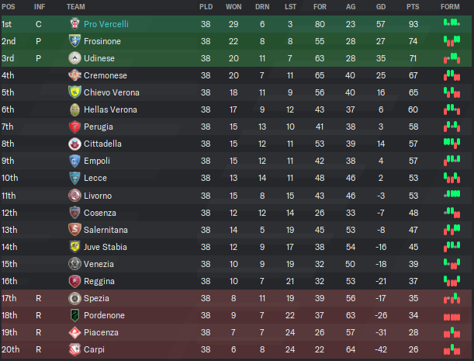Click the Cremonese club logo
The image size is (474, 361).
(74, 75)
